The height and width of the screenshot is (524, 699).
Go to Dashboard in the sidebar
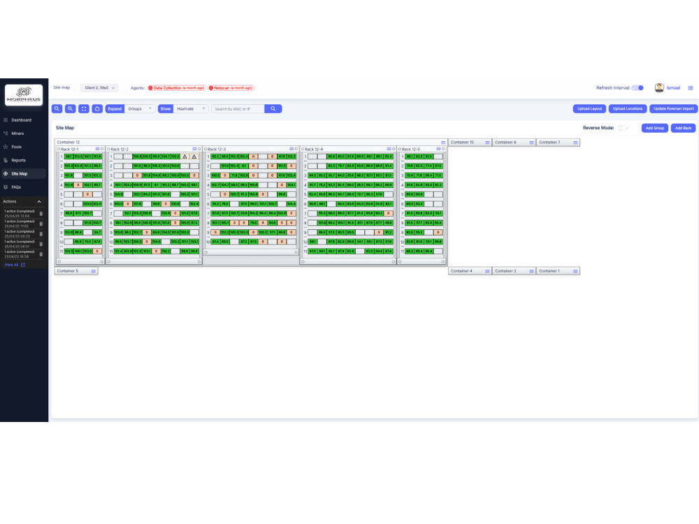pyautogui.click(x=22, y=120)
